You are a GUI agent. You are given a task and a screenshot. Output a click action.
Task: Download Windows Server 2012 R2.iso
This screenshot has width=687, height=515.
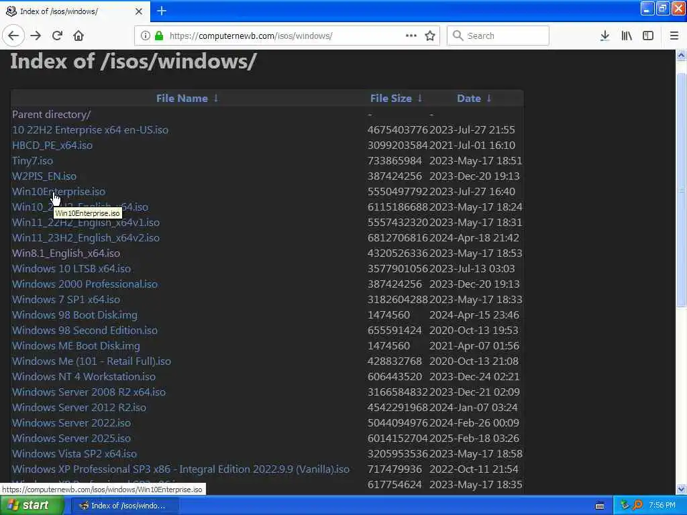79,407
